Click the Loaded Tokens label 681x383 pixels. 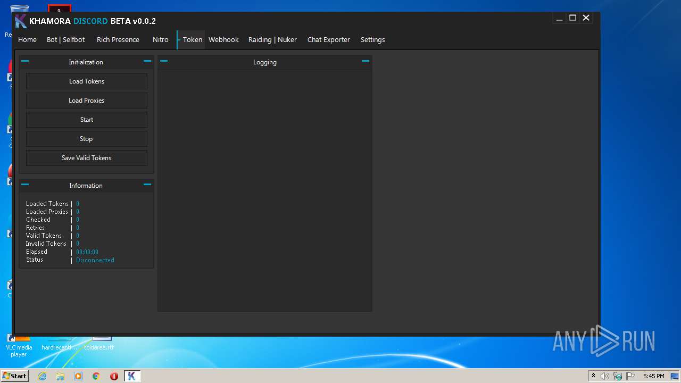pyautogui.click(x=47, y=204)
